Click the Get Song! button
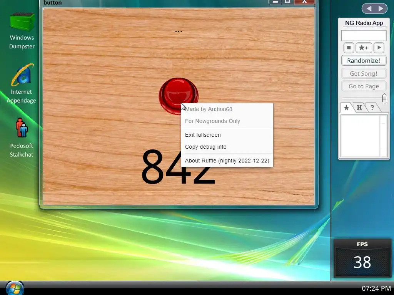Image resolution: width=394 pixels, height=295 pixels. [364, 73]
